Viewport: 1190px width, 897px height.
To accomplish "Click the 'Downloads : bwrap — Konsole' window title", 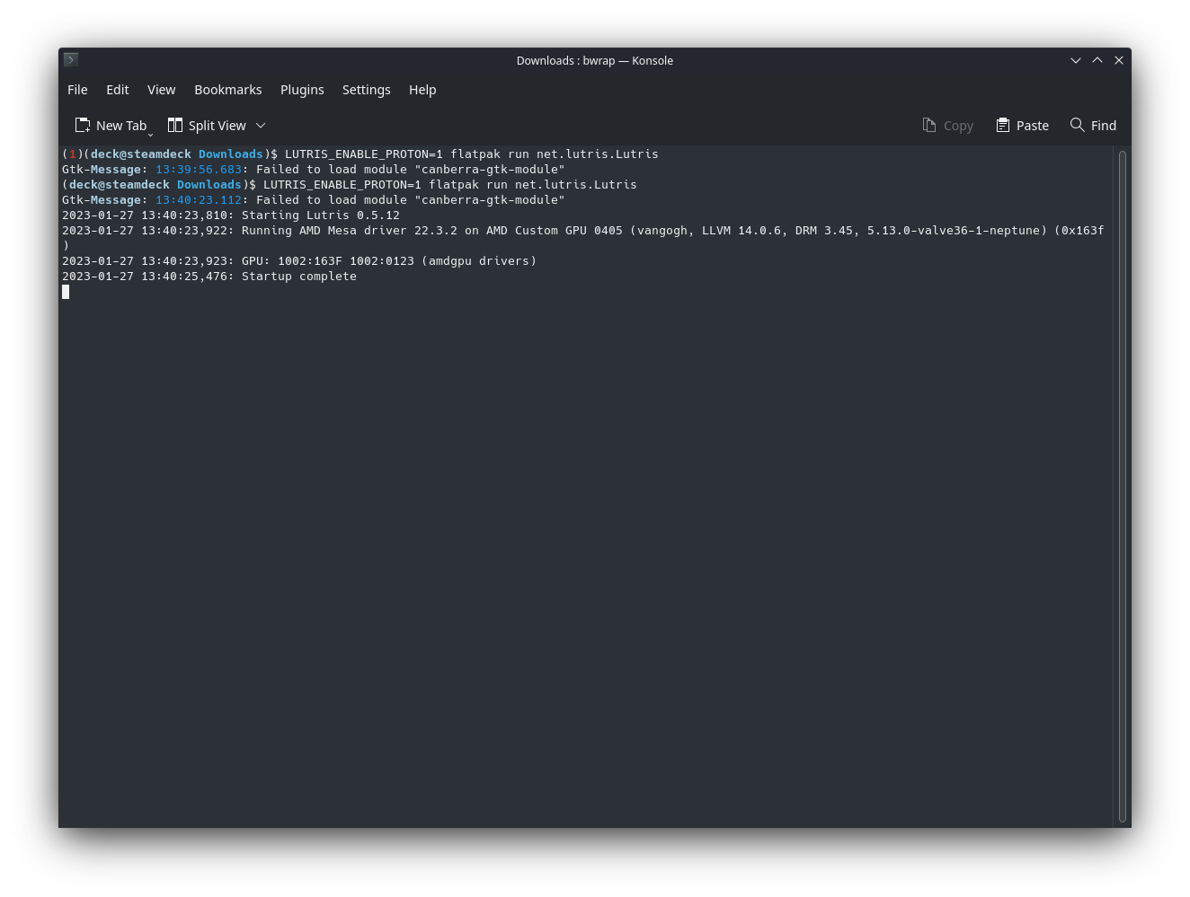I will click(595, 60).
